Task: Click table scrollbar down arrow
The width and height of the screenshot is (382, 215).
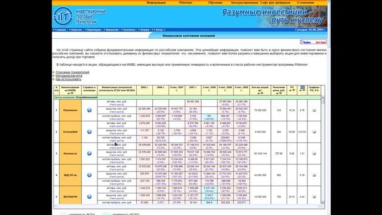Action: click(323, 202)
